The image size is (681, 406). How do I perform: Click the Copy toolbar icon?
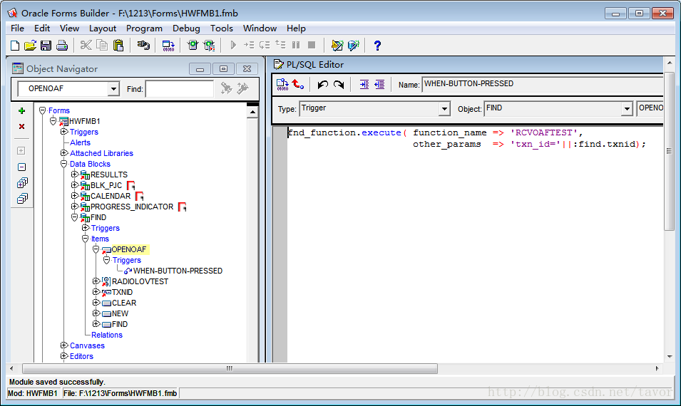pos(102,45)
